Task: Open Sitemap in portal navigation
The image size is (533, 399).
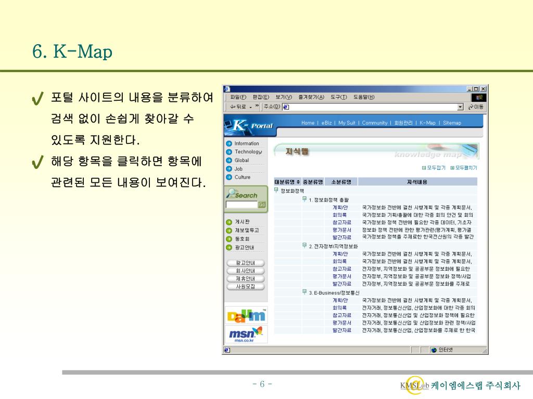Action: [452, 123]
